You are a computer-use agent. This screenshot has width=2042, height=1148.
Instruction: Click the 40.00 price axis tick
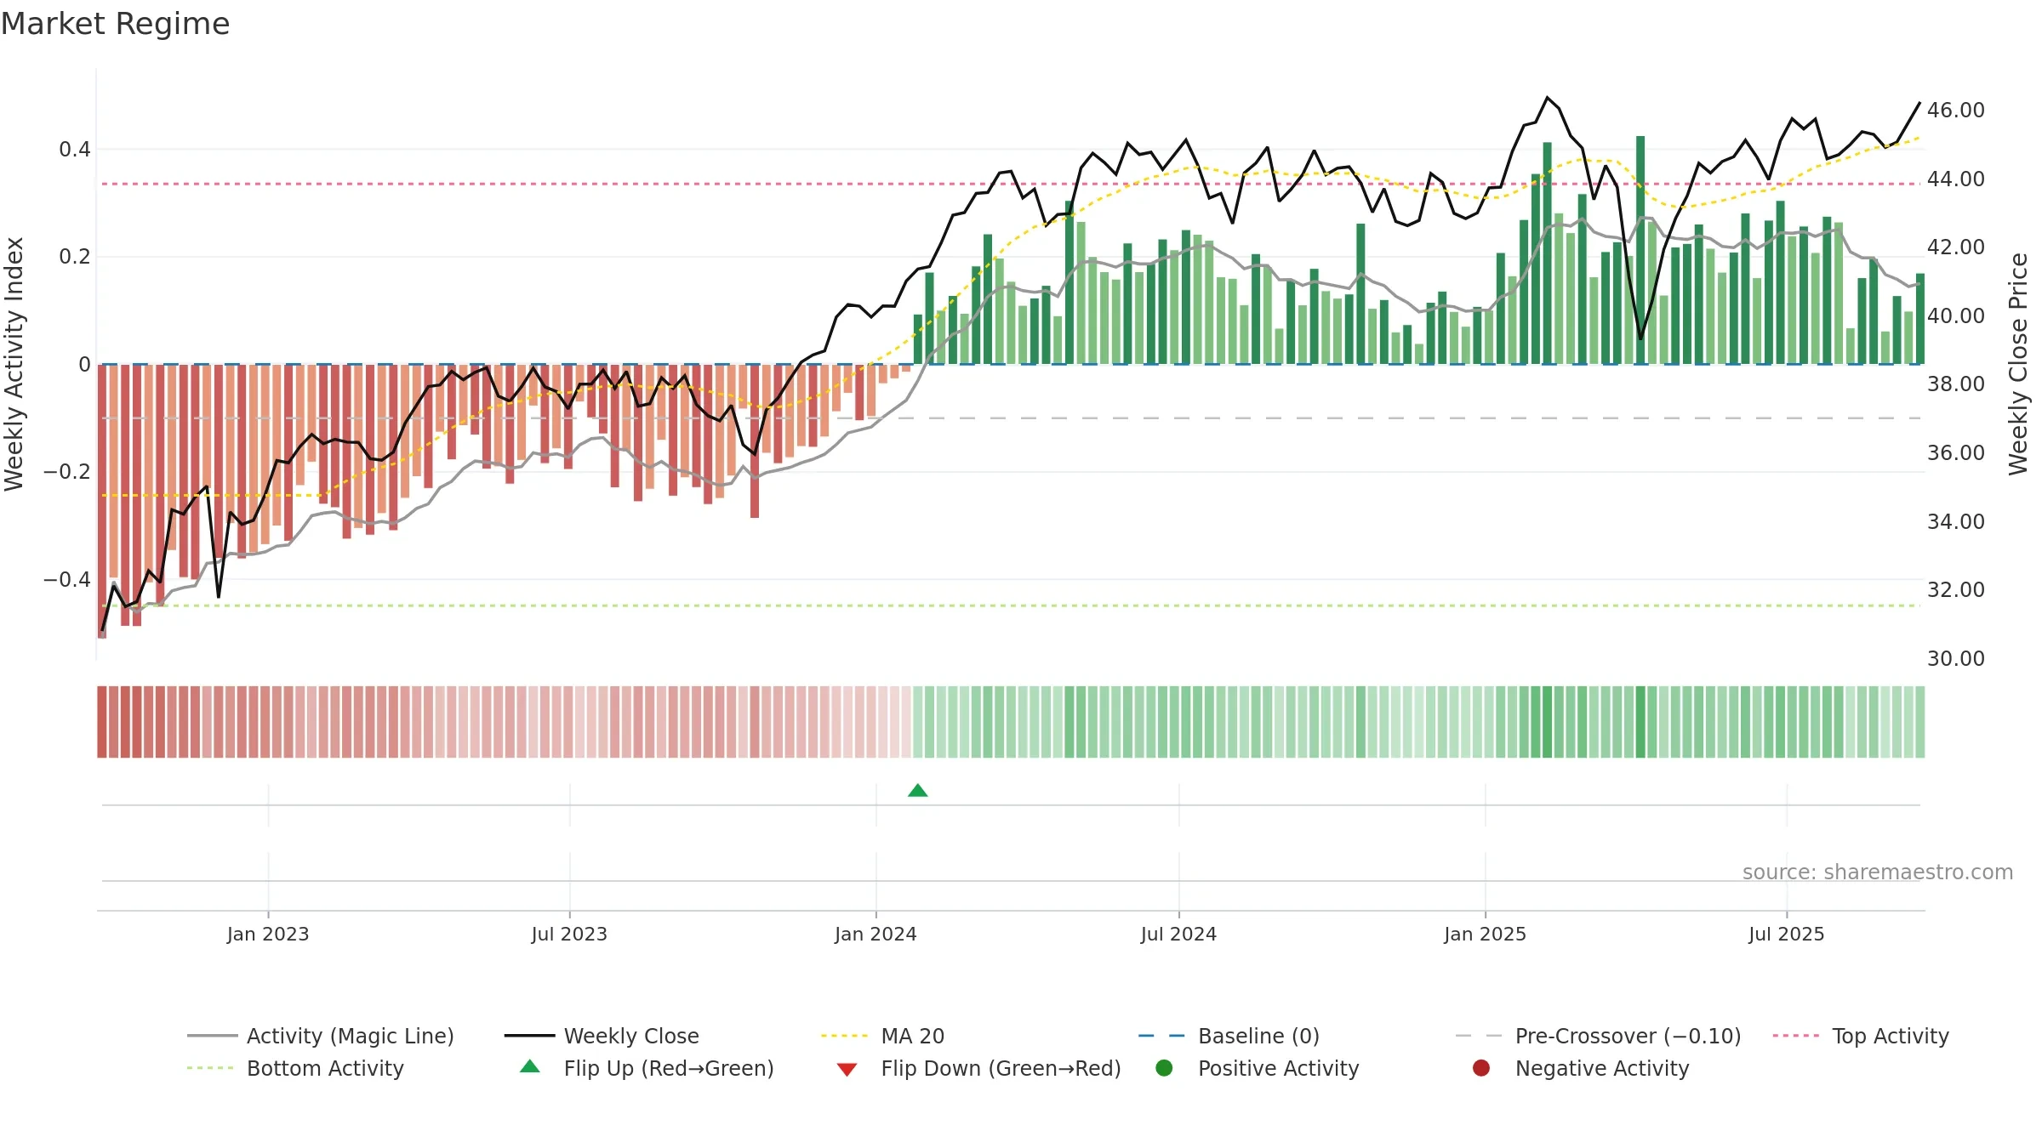coord(1955,315)
